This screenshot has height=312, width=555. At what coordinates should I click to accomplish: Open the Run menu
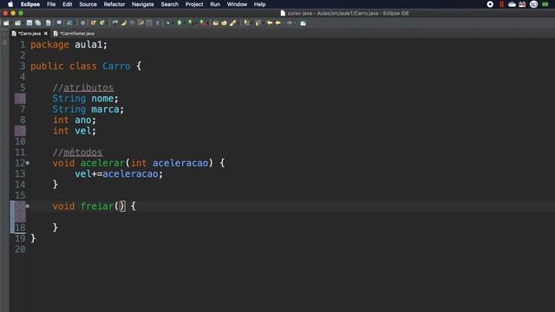(215, 4)
